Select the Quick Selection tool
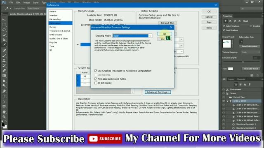264x148 pixels. click(x=4, y=35)
